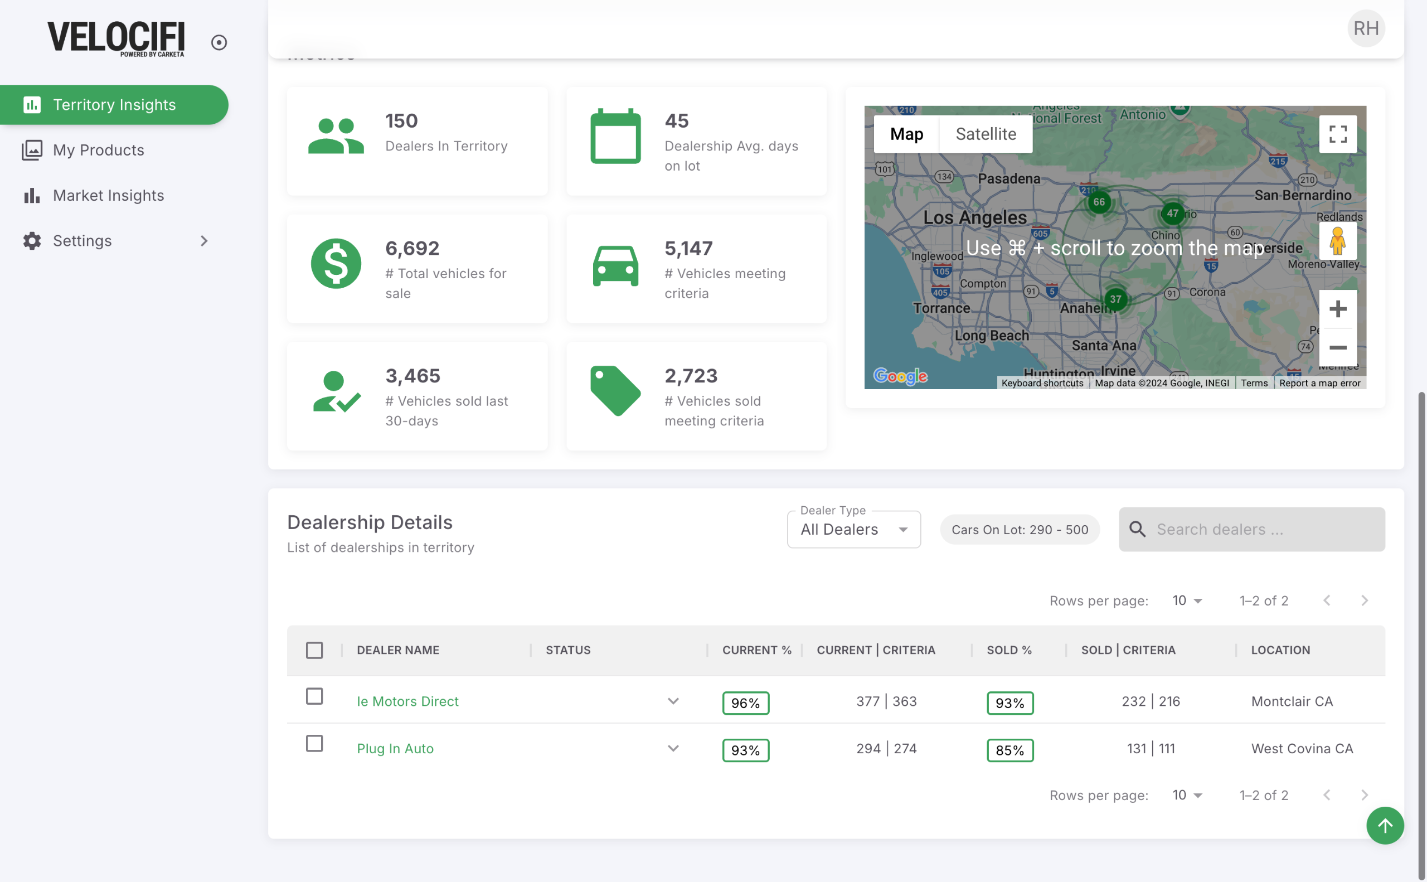
Task: Open top Rows per page dropdown
Action: 1187,600
